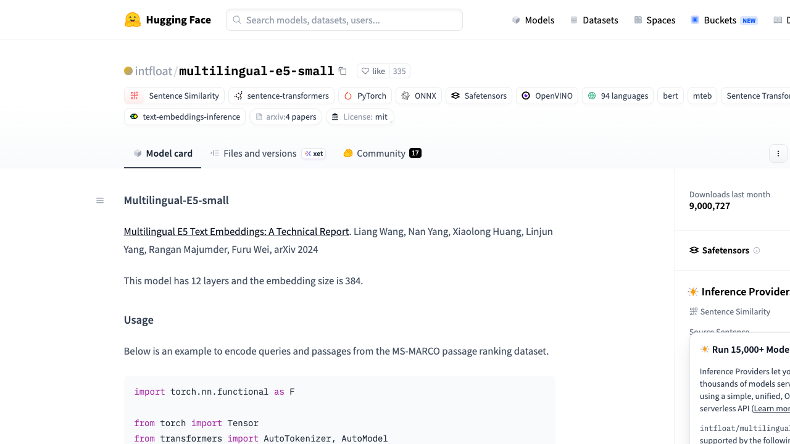Select the mteb tag

click(702, 96)
